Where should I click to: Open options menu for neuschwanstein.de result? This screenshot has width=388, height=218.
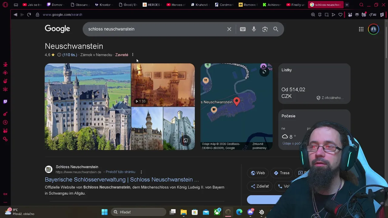point(141,172)
